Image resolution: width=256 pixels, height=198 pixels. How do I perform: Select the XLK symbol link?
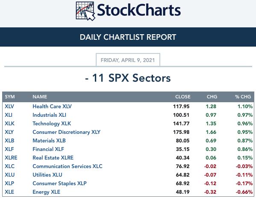pos(9,123)
